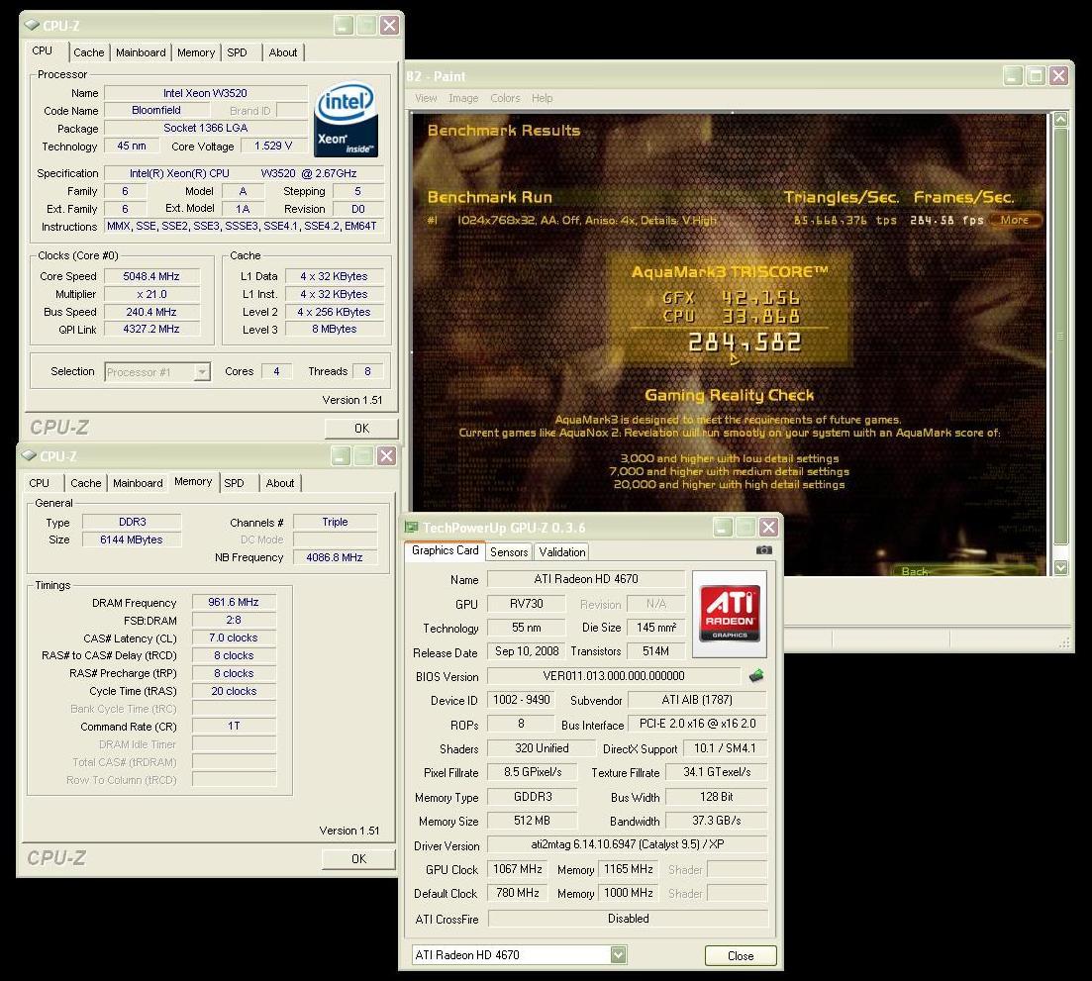Screen dimensions: 1092x981
Task: Click the CAS# Latency value 7.0 clocks
Action: coord(234,638)
